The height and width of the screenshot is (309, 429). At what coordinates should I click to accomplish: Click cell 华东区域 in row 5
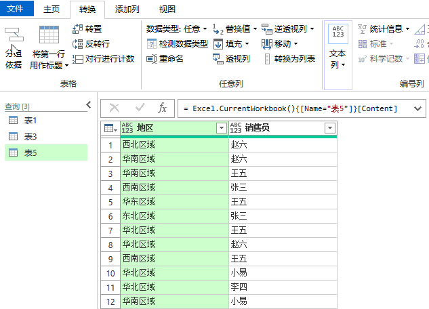point(174,202)
